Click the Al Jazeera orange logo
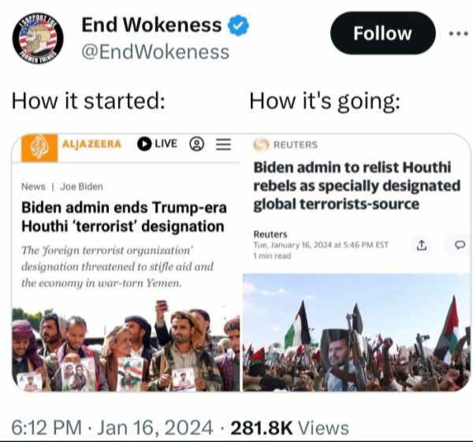This screenshot has height=442, width=473. (x=39, y=147)
